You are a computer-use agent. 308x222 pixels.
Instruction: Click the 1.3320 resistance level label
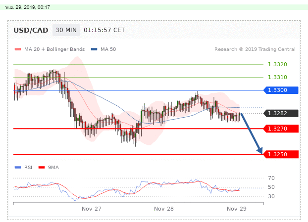click(277, 64)
